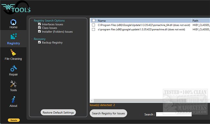Open the Repair gear-wrench icon
Screen dimensions: 210x124
click(14, 68)
